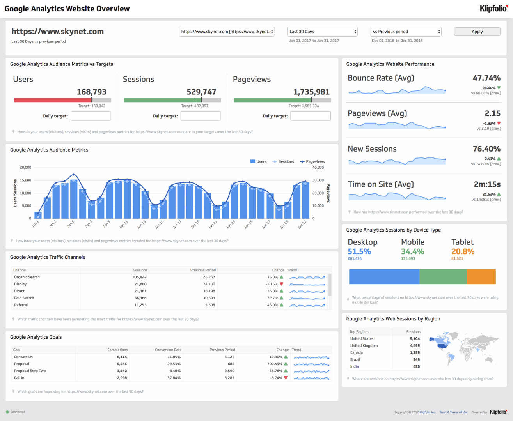The height and width of the screenshot is (421, 513).
Task: Click the green up arrow beside New Sessions change
Action: click(499, 159)
